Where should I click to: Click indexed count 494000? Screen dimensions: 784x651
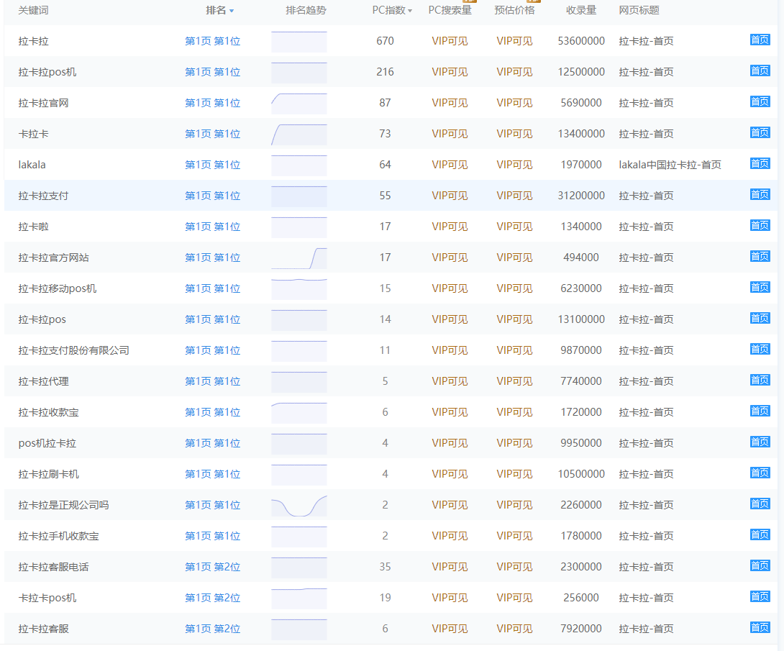point(581,258)
